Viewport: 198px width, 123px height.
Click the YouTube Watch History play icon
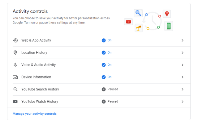point(15,102)
